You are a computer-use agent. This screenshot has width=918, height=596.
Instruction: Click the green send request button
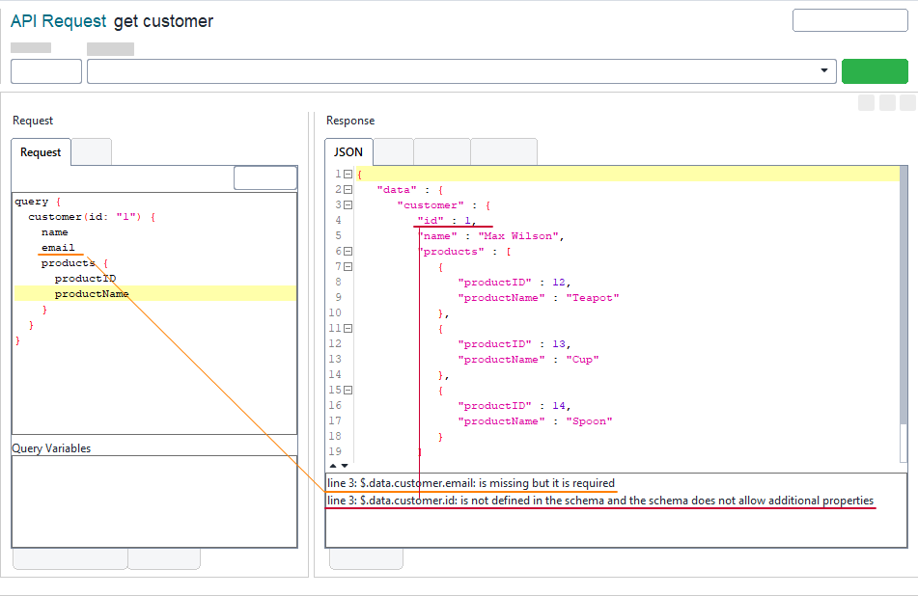875,70
